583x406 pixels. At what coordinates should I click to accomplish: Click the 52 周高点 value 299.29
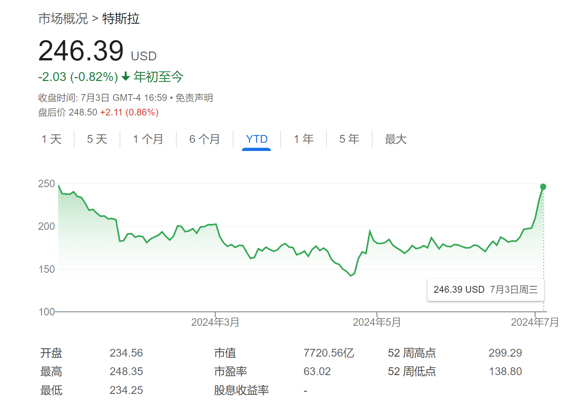pyautogui.click(x=505, y=353)
